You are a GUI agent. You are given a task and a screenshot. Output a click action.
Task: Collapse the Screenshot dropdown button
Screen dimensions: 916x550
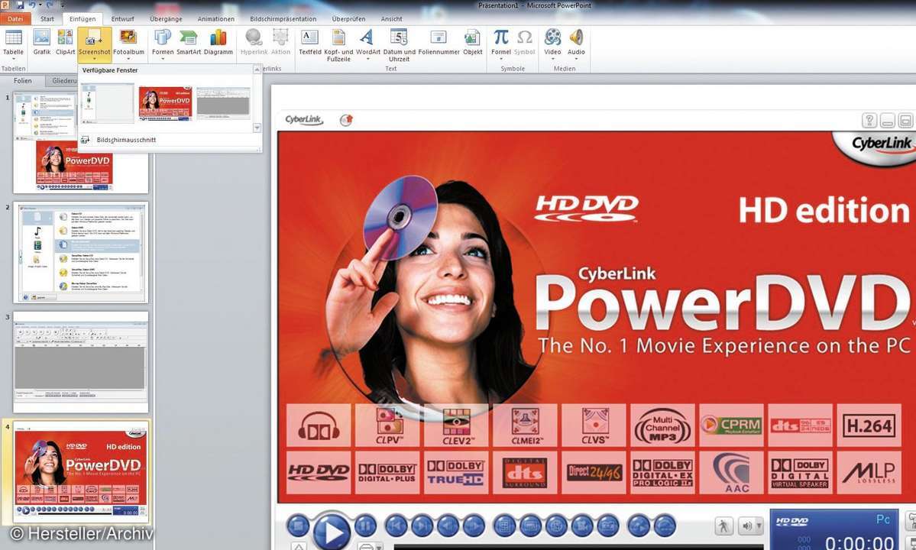[94, 44]
